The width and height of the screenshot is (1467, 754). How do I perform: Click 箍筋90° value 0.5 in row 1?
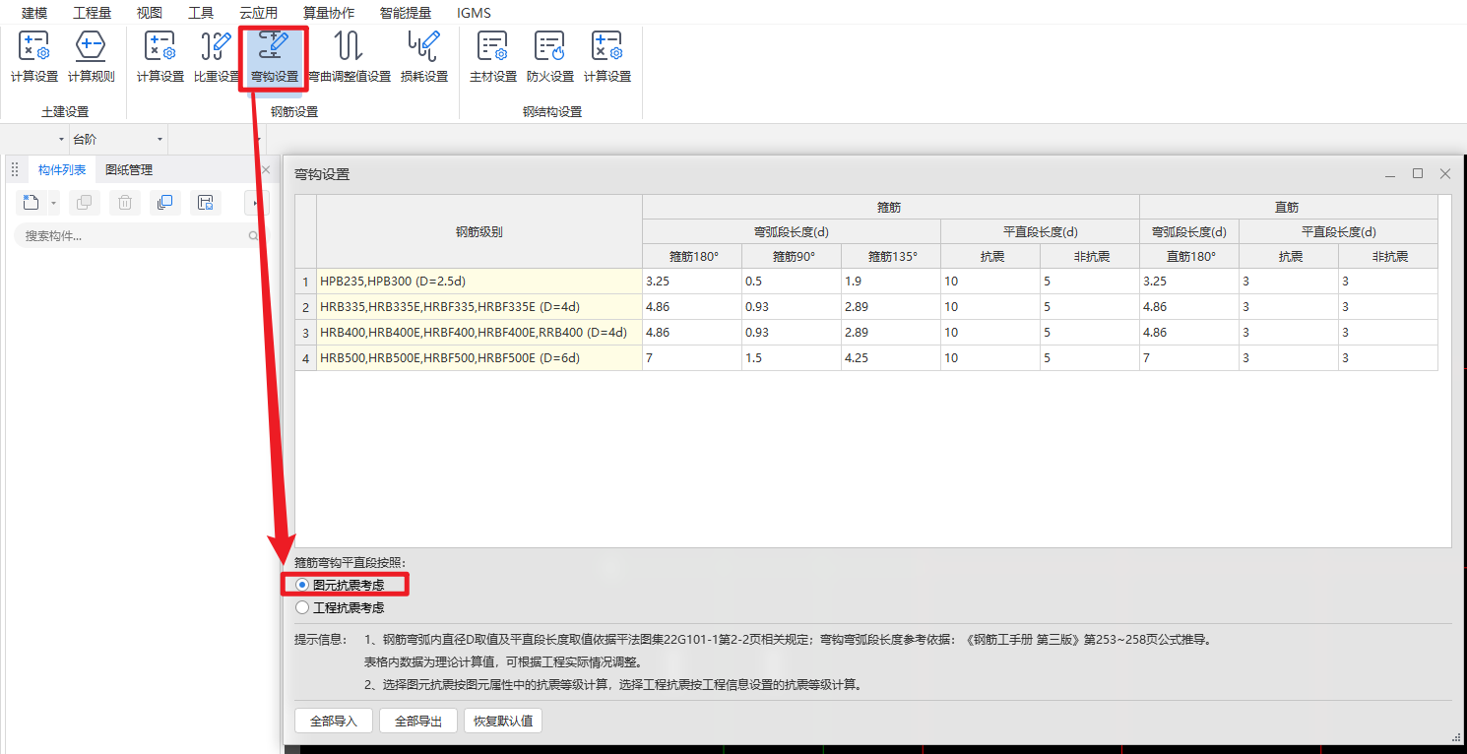(792, 282)
